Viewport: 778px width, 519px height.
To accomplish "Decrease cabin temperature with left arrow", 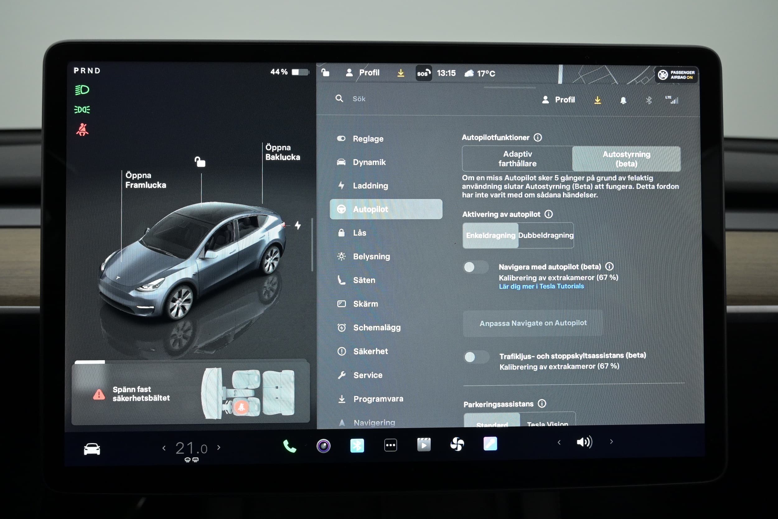I will coord(164,448).
